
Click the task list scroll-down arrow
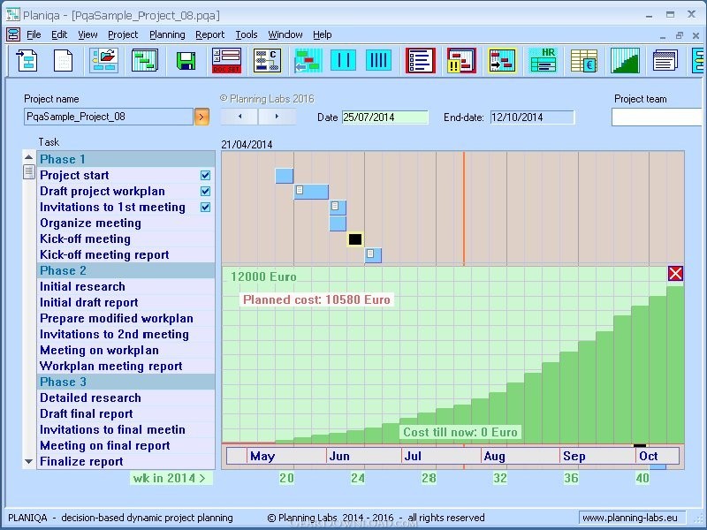click(29, 461)
